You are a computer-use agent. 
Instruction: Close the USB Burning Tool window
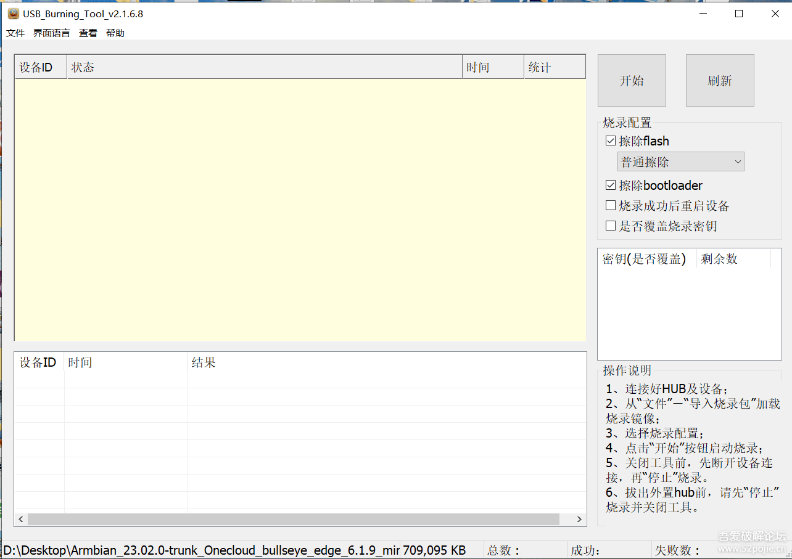775,14
